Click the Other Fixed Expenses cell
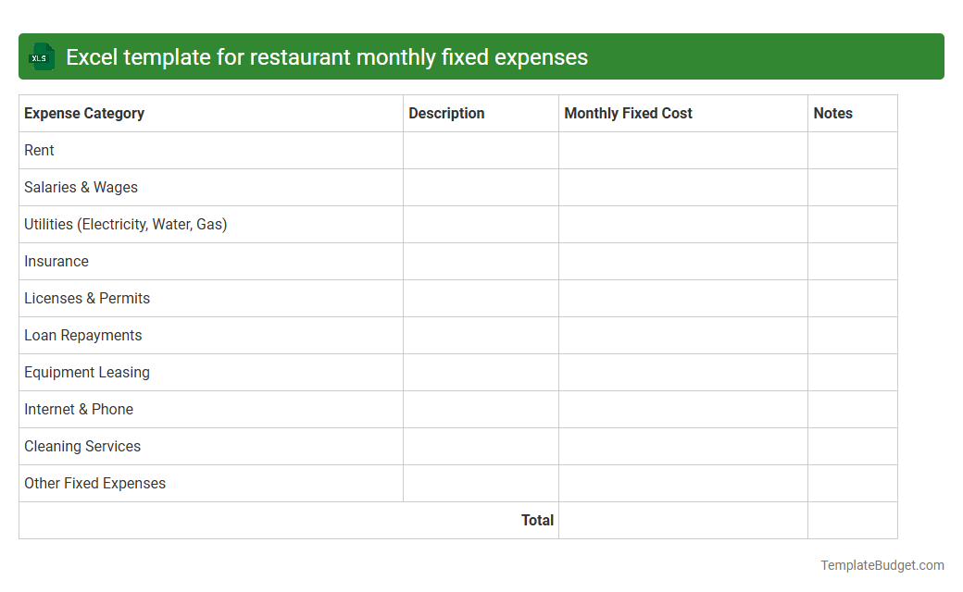 pos(94,483)
